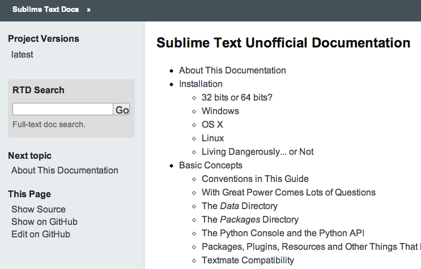Open The Packages Directory link
The image size is (421, 269).
pos(250,219)
